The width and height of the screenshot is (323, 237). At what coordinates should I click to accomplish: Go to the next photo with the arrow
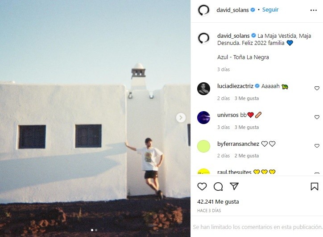pyautogui.click(x=181, y=118)
